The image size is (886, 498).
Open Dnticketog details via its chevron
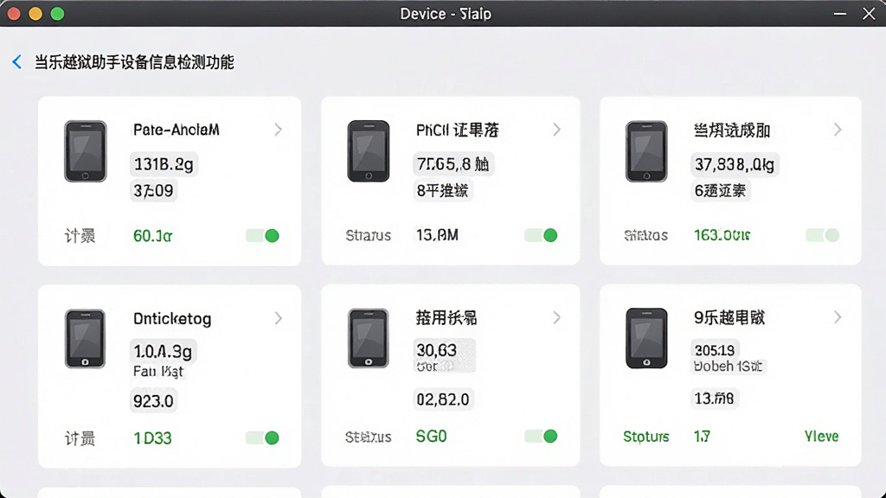click(278, 318)
